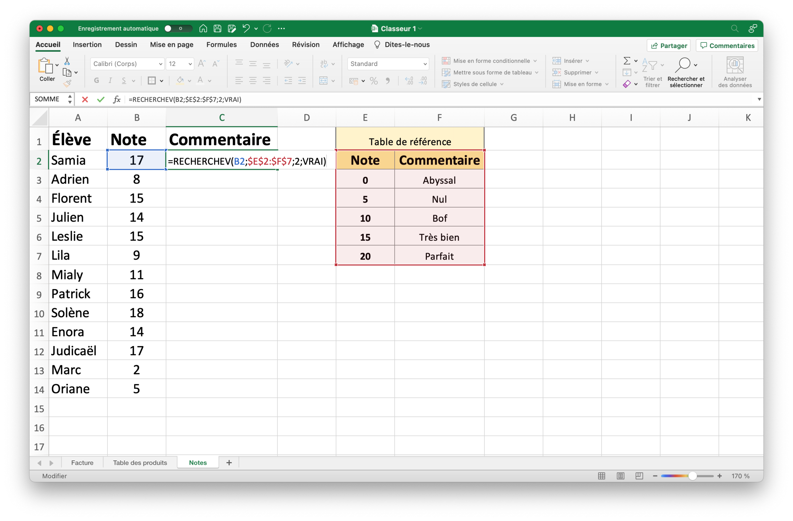Toggle Enregistrement automatique switch
Screen dimensions: 793x521
pyautogui.click(x=178, y=28)
